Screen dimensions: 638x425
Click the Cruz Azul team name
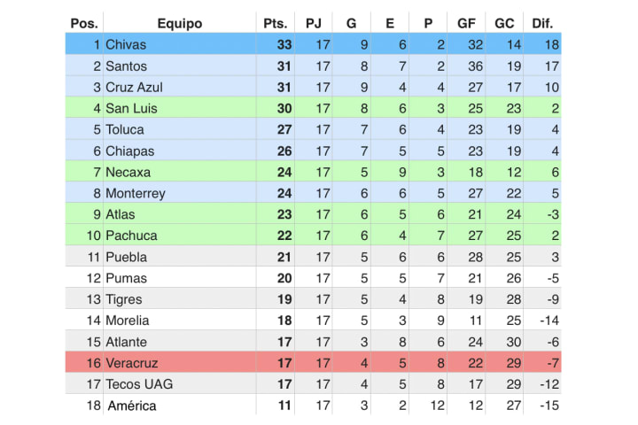[134, 87]
